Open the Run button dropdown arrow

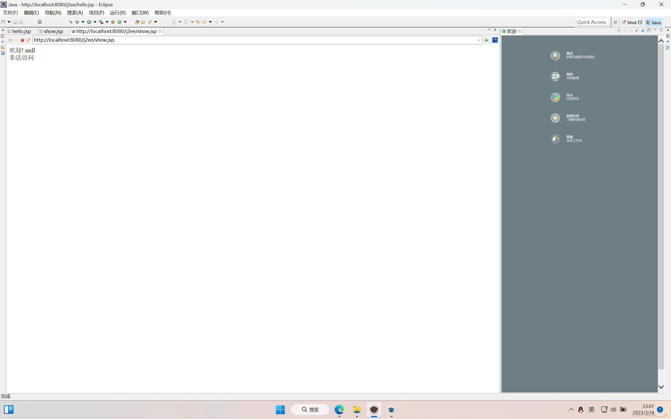pos(95,22)
